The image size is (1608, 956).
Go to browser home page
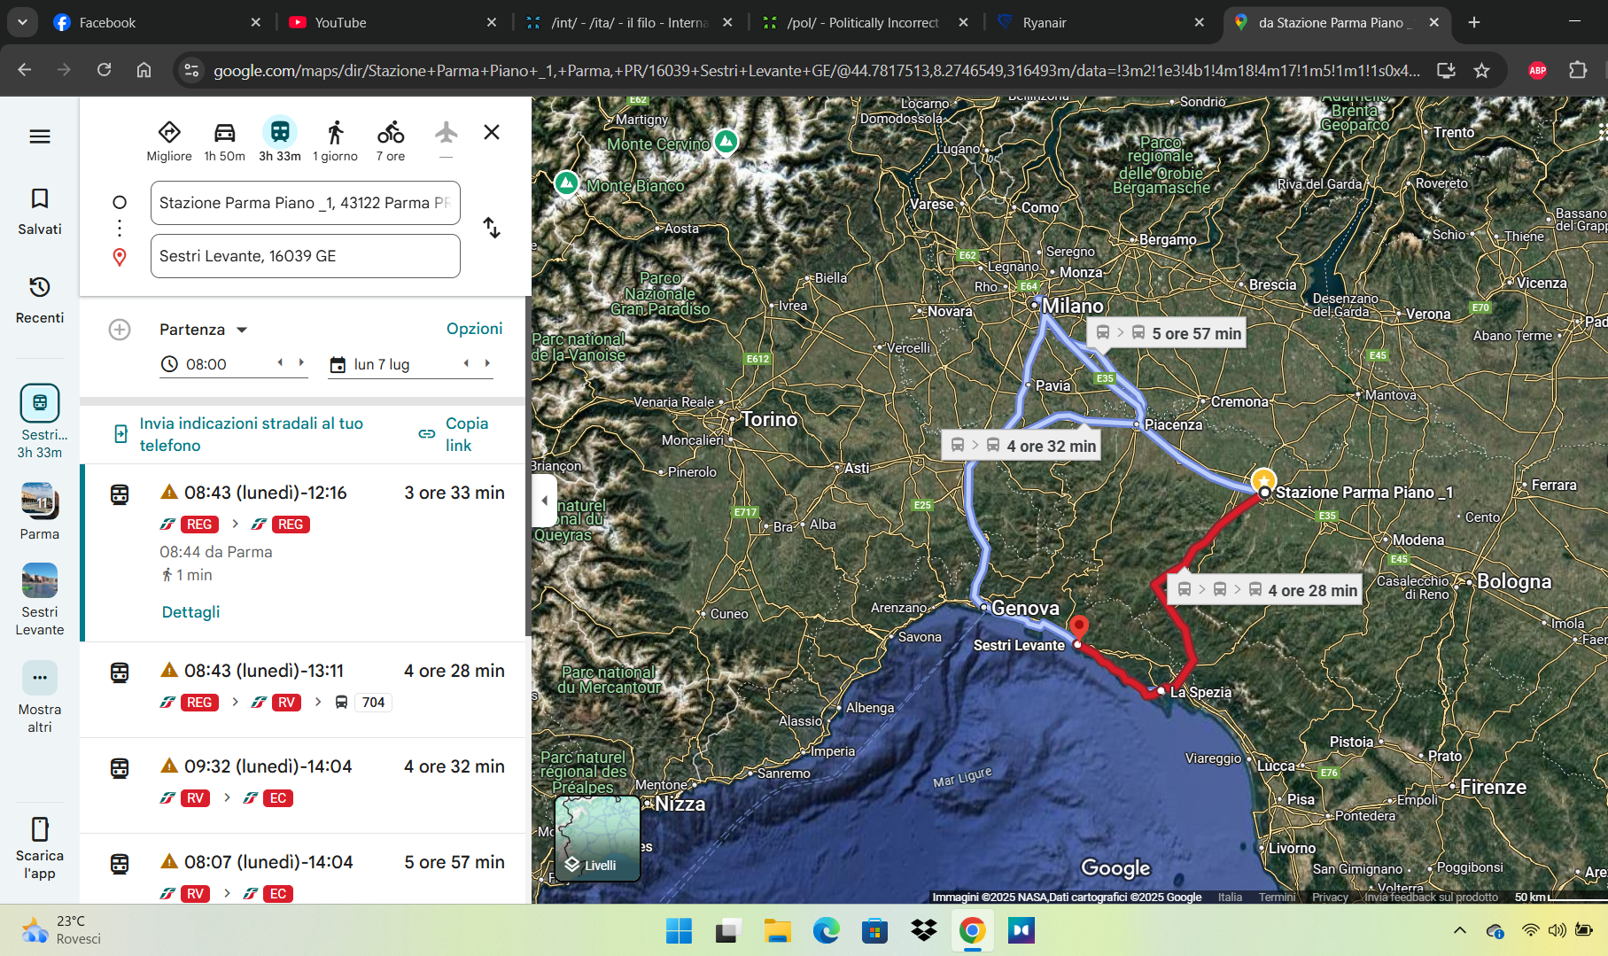[144, 70]
